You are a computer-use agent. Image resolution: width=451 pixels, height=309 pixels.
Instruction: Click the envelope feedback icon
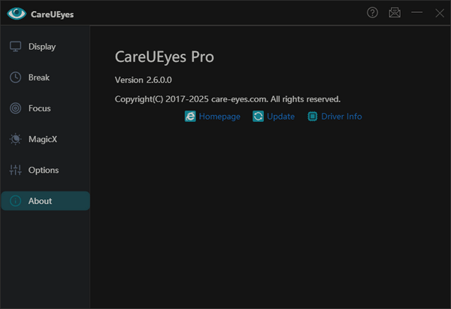[395, 13]
